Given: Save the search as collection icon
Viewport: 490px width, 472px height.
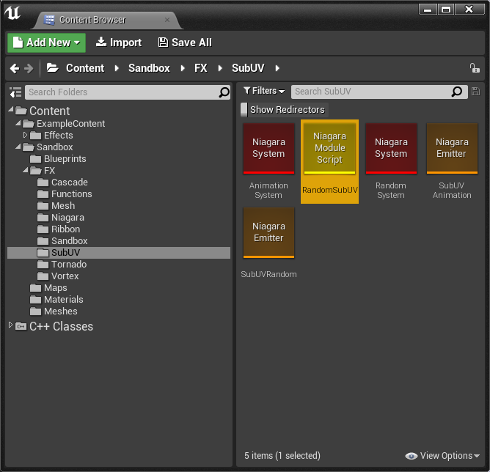Looking at the screenshot, I should click(475, 92).
